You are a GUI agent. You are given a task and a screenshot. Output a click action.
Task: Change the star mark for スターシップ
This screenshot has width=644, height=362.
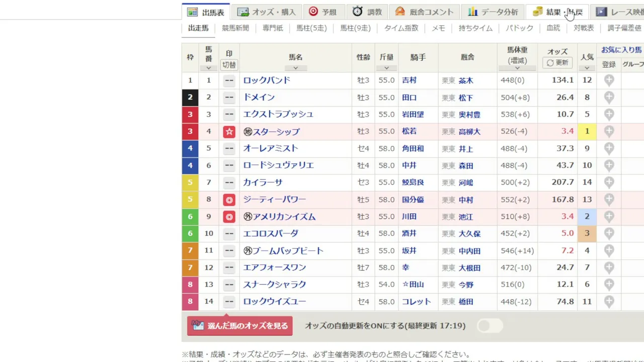[x=229, y=132]
